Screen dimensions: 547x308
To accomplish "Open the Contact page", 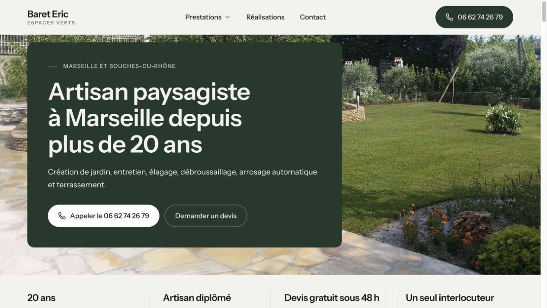I will 313,17.
